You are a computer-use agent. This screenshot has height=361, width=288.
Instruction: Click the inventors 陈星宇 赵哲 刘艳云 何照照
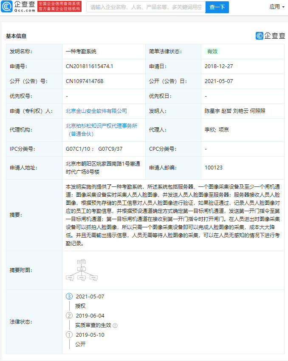(235, 111)
